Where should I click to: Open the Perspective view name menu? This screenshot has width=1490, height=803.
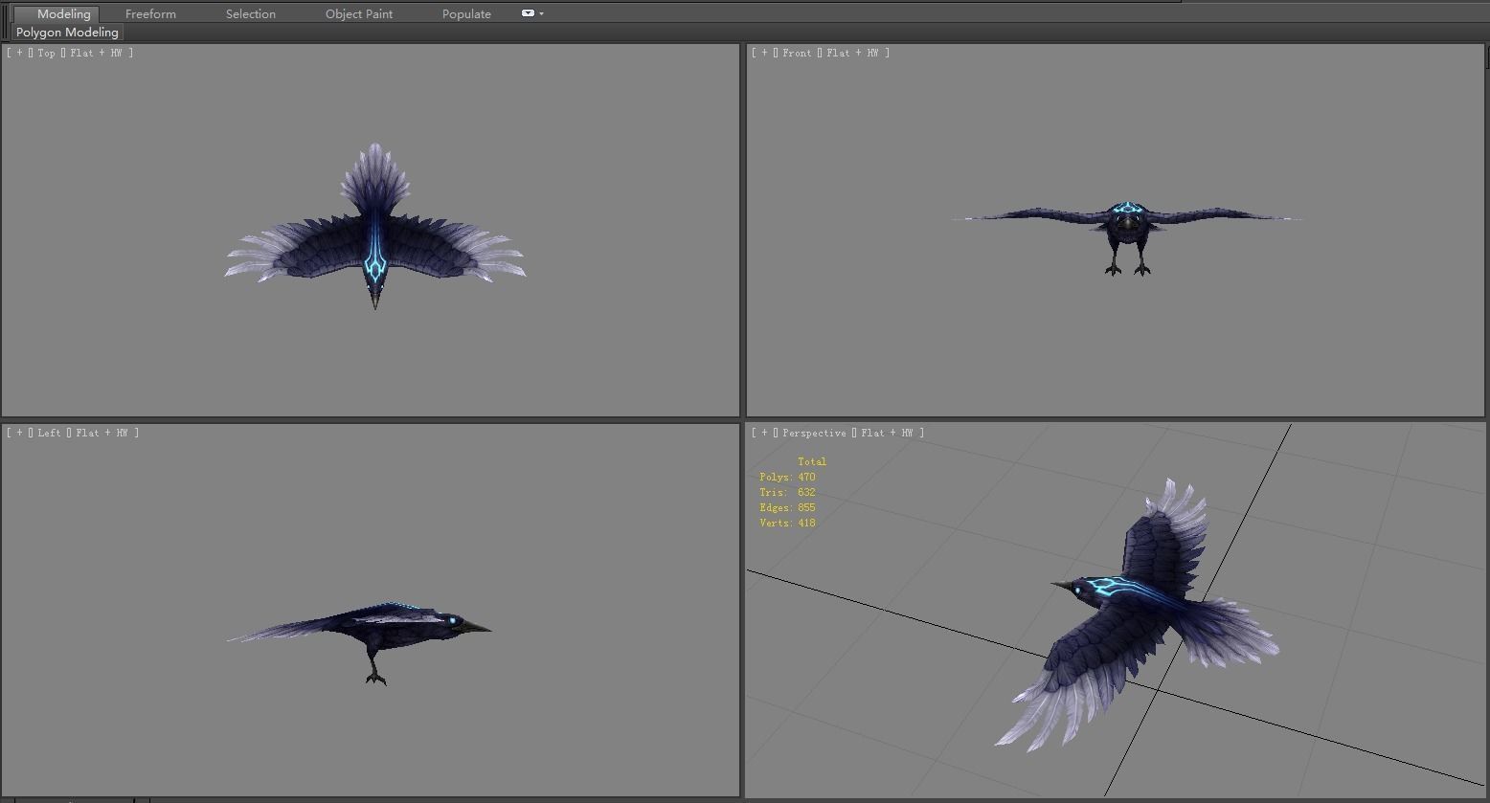click(x=814, y=434)
